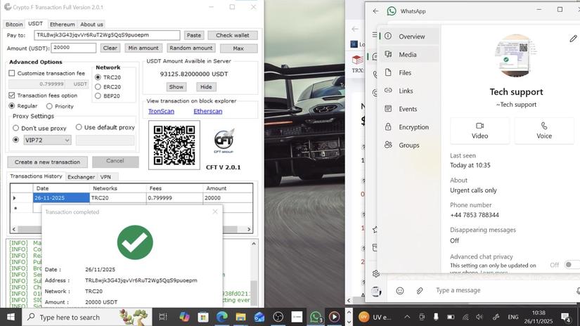Switch to the USDT tab
580x326 pixels.
pyautogui.click(x=36, y=24)
